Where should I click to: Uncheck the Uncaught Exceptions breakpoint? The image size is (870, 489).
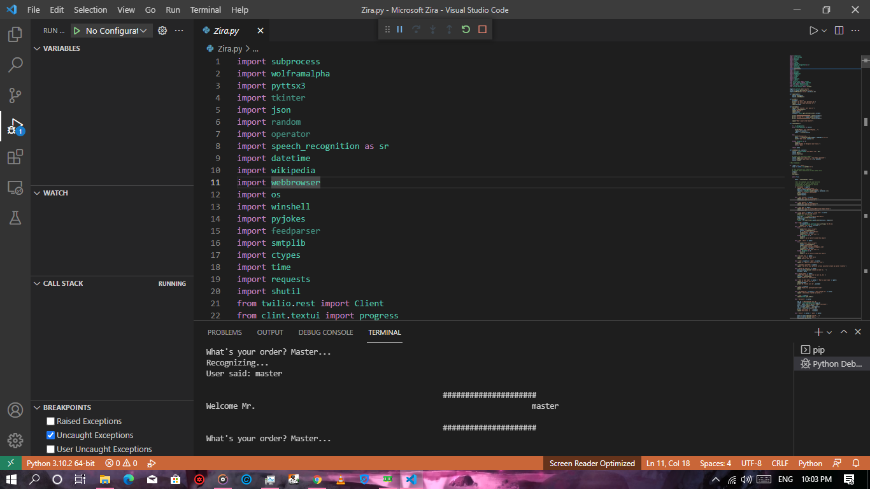point(51,436)
